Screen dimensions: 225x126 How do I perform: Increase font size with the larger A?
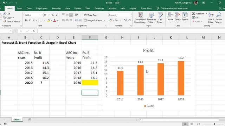pos(53,15)
